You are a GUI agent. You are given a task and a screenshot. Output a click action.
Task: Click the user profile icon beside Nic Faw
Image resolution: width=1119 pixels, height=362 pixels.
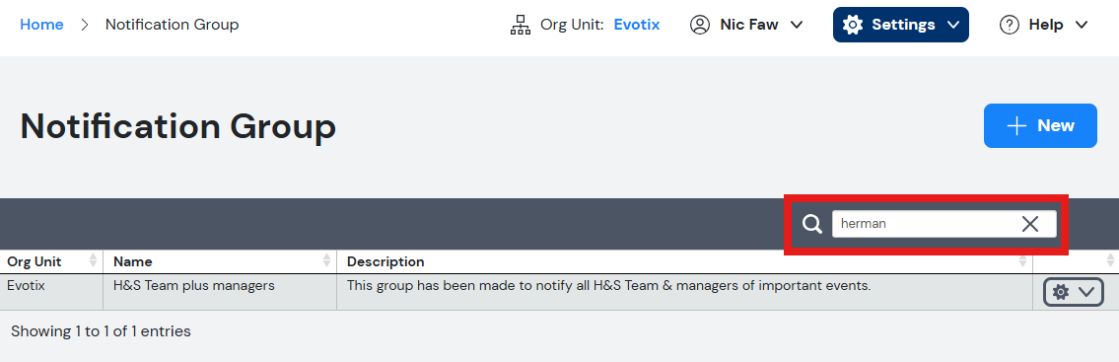tap(700, 25)
